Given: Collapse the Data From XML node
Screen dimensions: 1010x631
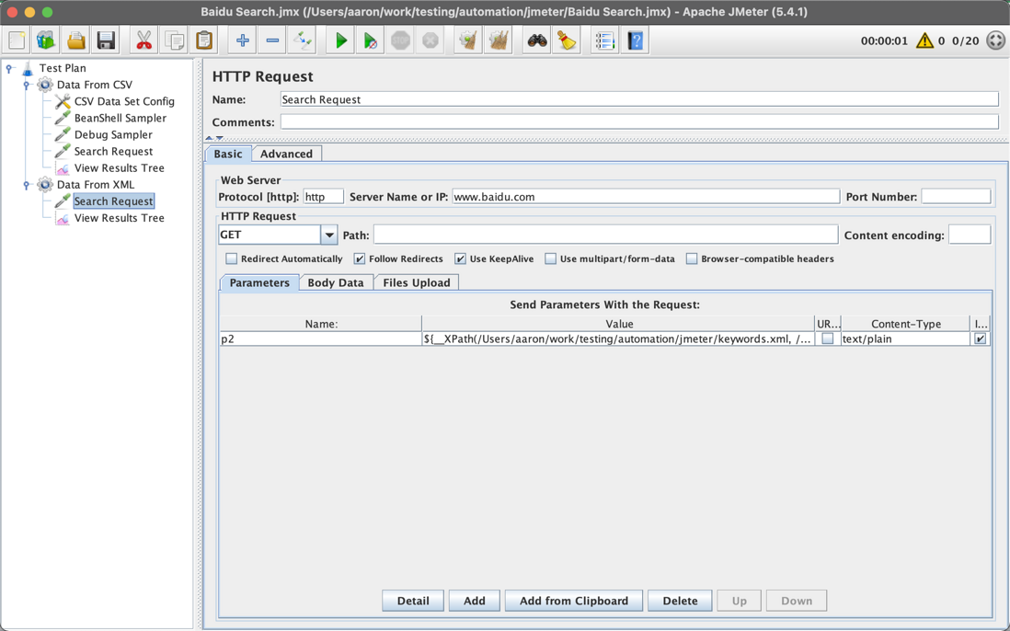Looking at the screenshot, I should pos(27,185).
